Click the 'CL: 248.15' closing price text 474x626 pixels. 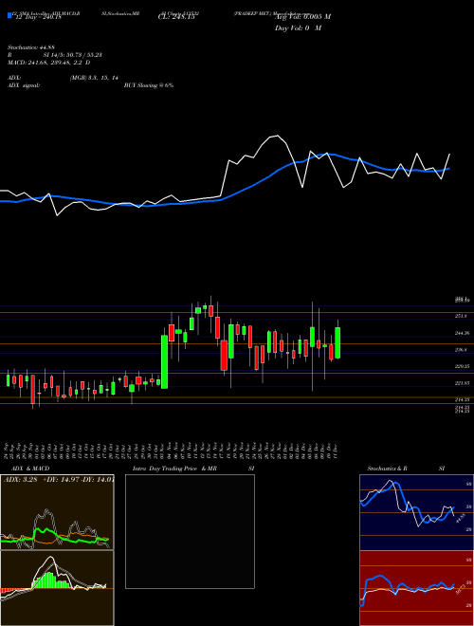(x=176, y=17)
